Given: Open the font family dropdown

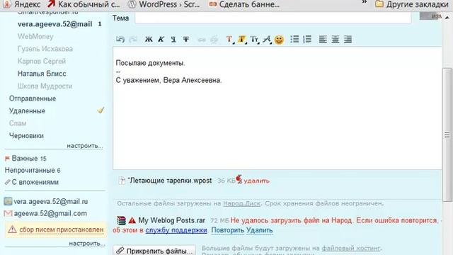Looking at the screenshot, I should 267,40.
